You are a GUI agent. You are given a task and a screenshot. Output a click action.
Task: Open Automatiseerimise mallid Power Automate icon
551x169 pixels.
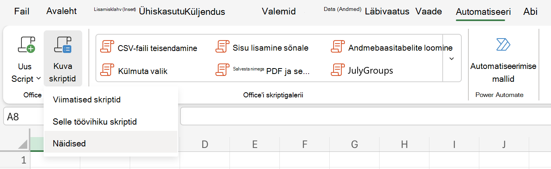pyautogui.click(x=503, y=45)
